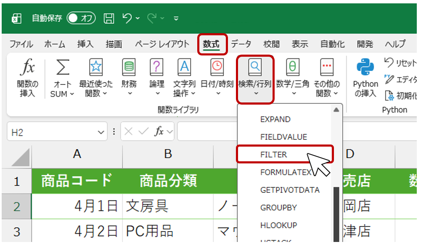
Task: Click the Python リセット reset button
Action: 400,63
